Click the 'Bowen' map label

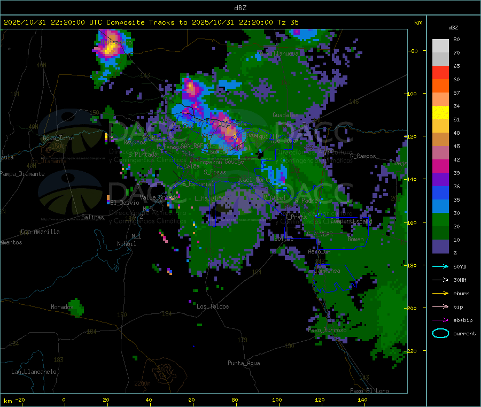point(356,239)
